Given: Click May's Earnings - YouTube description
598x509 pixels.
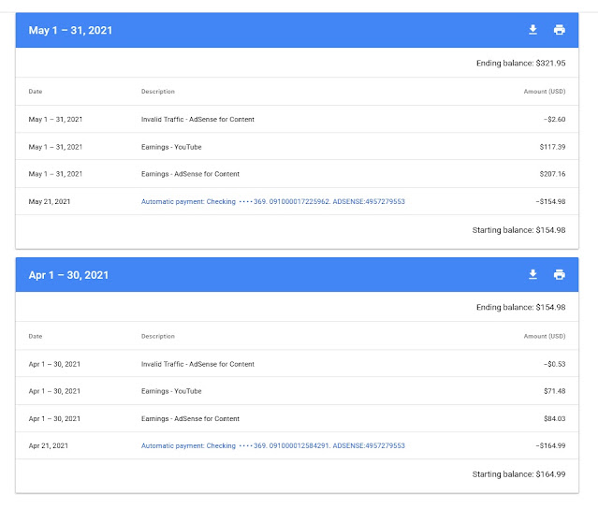Looking at the screenshot, I should click(171, 147).
